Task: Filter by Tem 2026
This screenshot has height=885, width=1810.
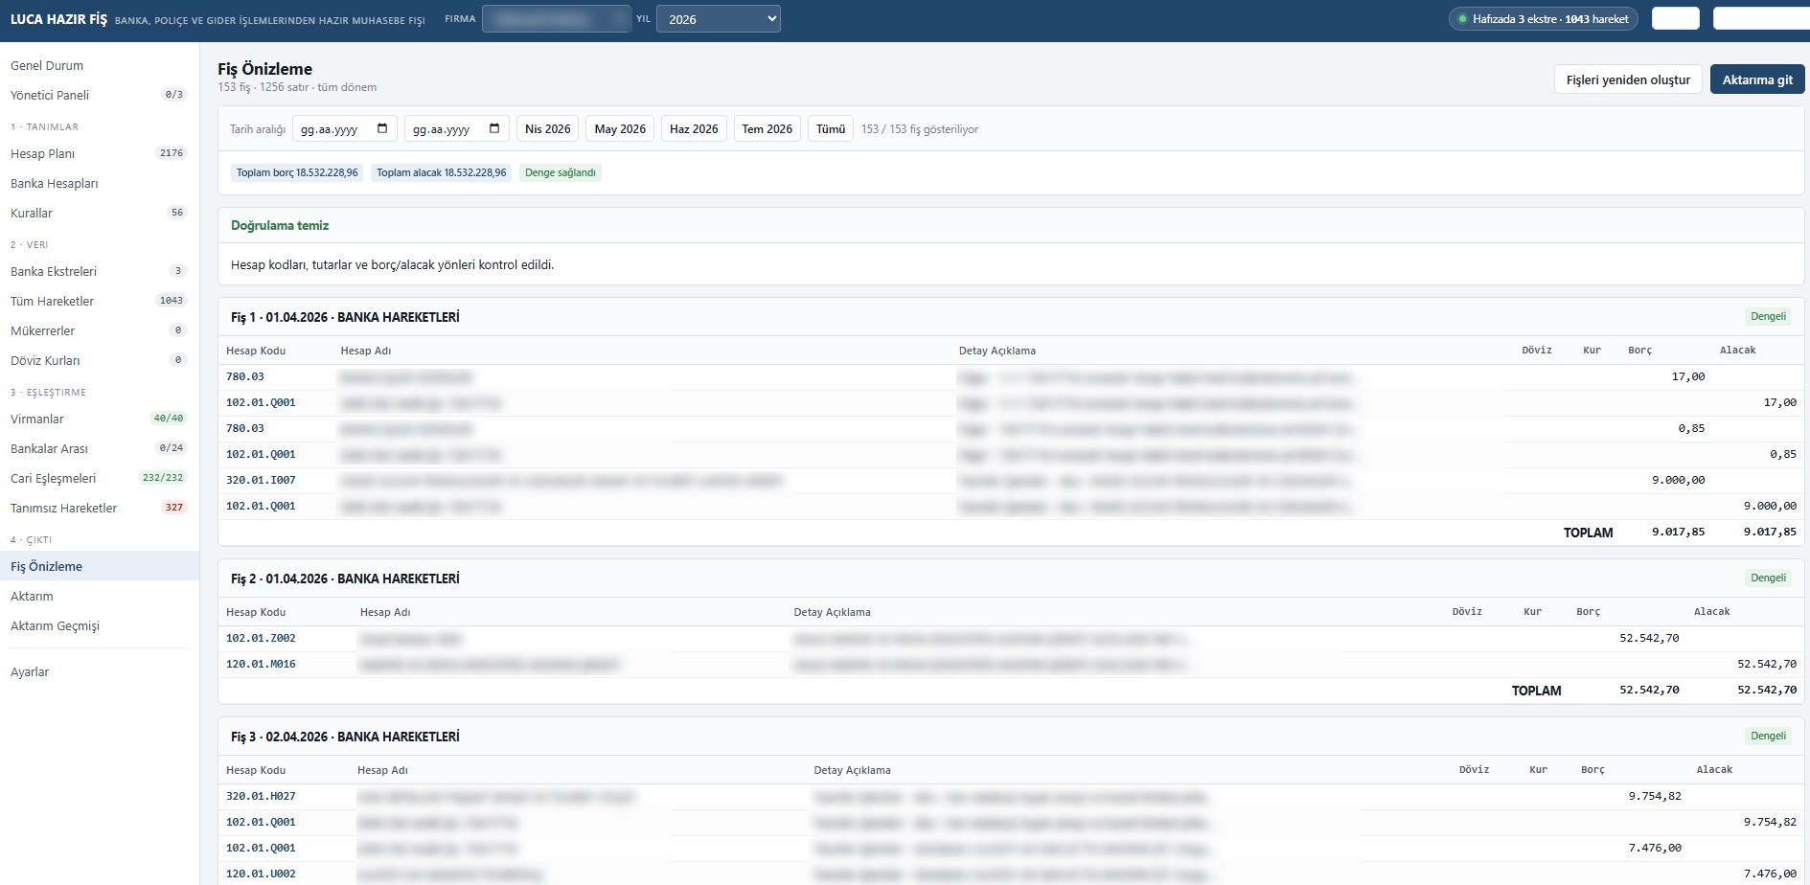Action: [768, 128]
